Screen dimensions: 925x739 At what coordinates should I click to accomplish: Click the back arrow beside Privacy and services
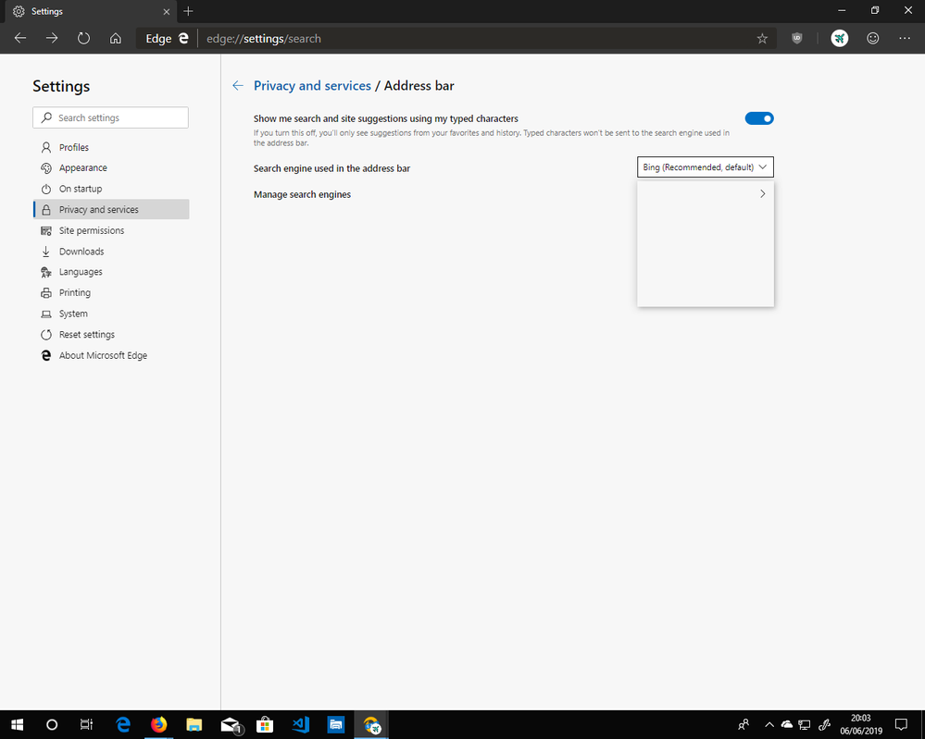(x=238, y=85)
